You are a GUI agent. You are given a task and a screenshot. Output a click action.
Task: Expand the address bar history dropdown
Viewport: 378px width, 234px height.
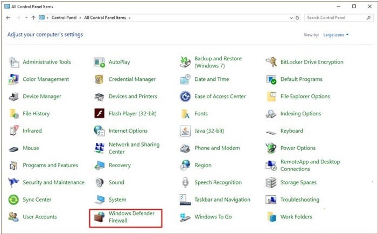tap(291, 18)
